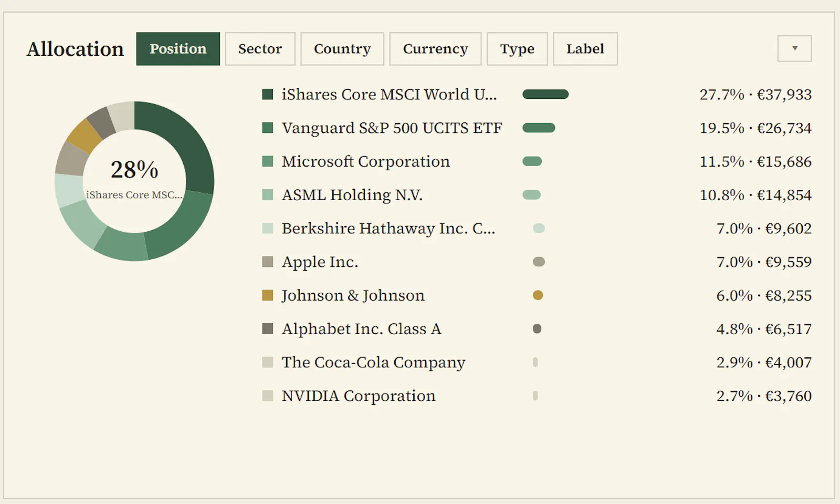Image resolution: width=840 pixels, height=504 pixels.
Task: Click the ASML Holding allocation bar
Action: tap(531, 195)
